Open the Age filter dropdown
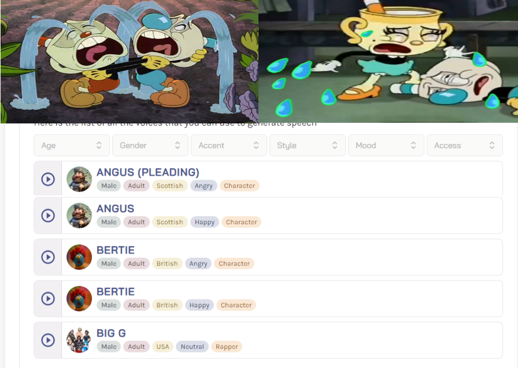The image size is (518, 368). click(72, 145)
